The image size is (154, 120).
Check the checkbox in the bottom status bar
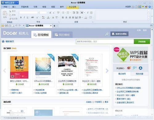click(2, 118)
